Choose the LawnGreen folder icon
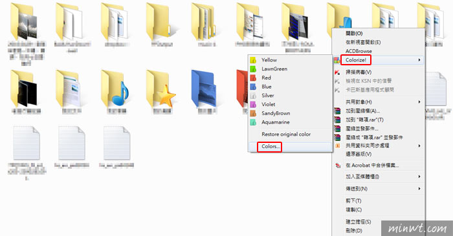The image size is (453, 236). tap(253, 69)
